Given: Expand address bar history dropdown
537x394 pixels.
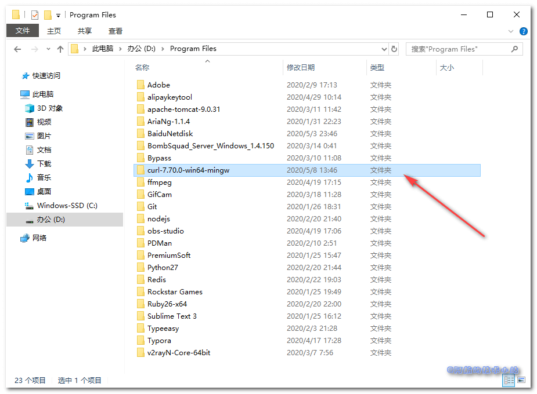Looking at the screenshot, I should pos(385,49).
